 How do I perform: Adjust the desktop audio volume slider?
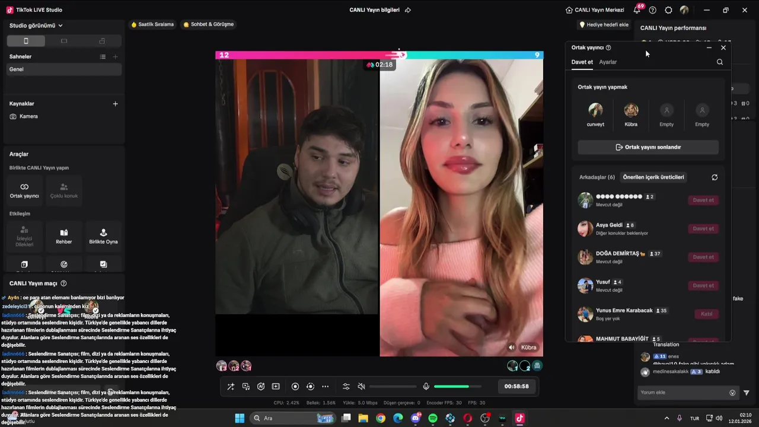coord(392,387)
